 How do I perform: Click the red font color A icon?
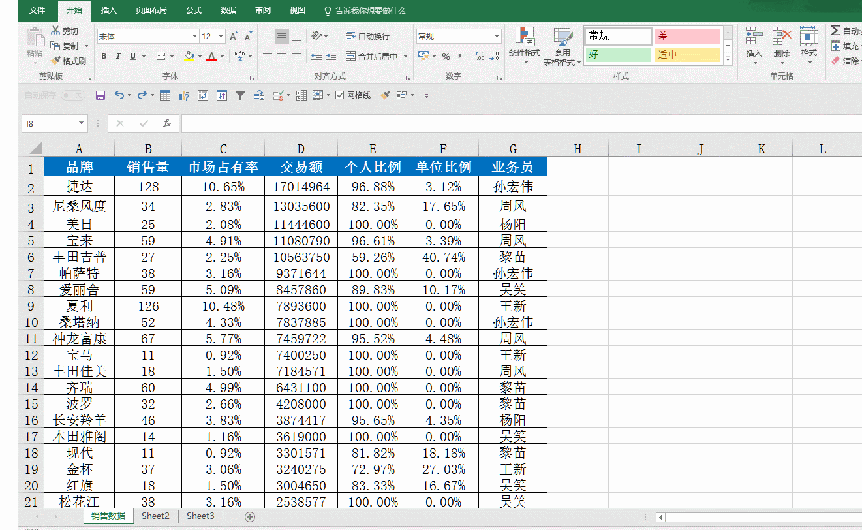click(x=211, y=57)
